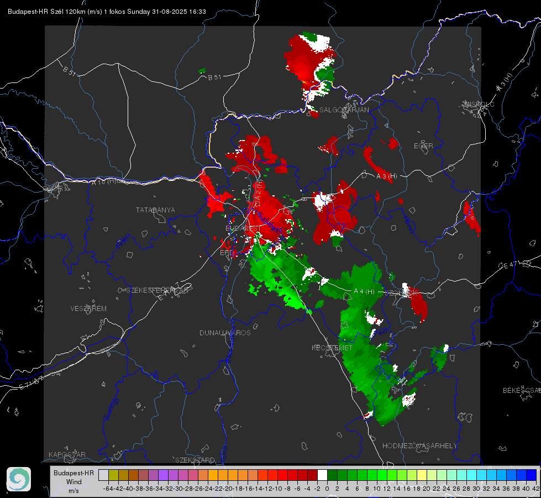
Task: Click the 'Budapest-HR Wind m/s' legend title
Action: 73,482
